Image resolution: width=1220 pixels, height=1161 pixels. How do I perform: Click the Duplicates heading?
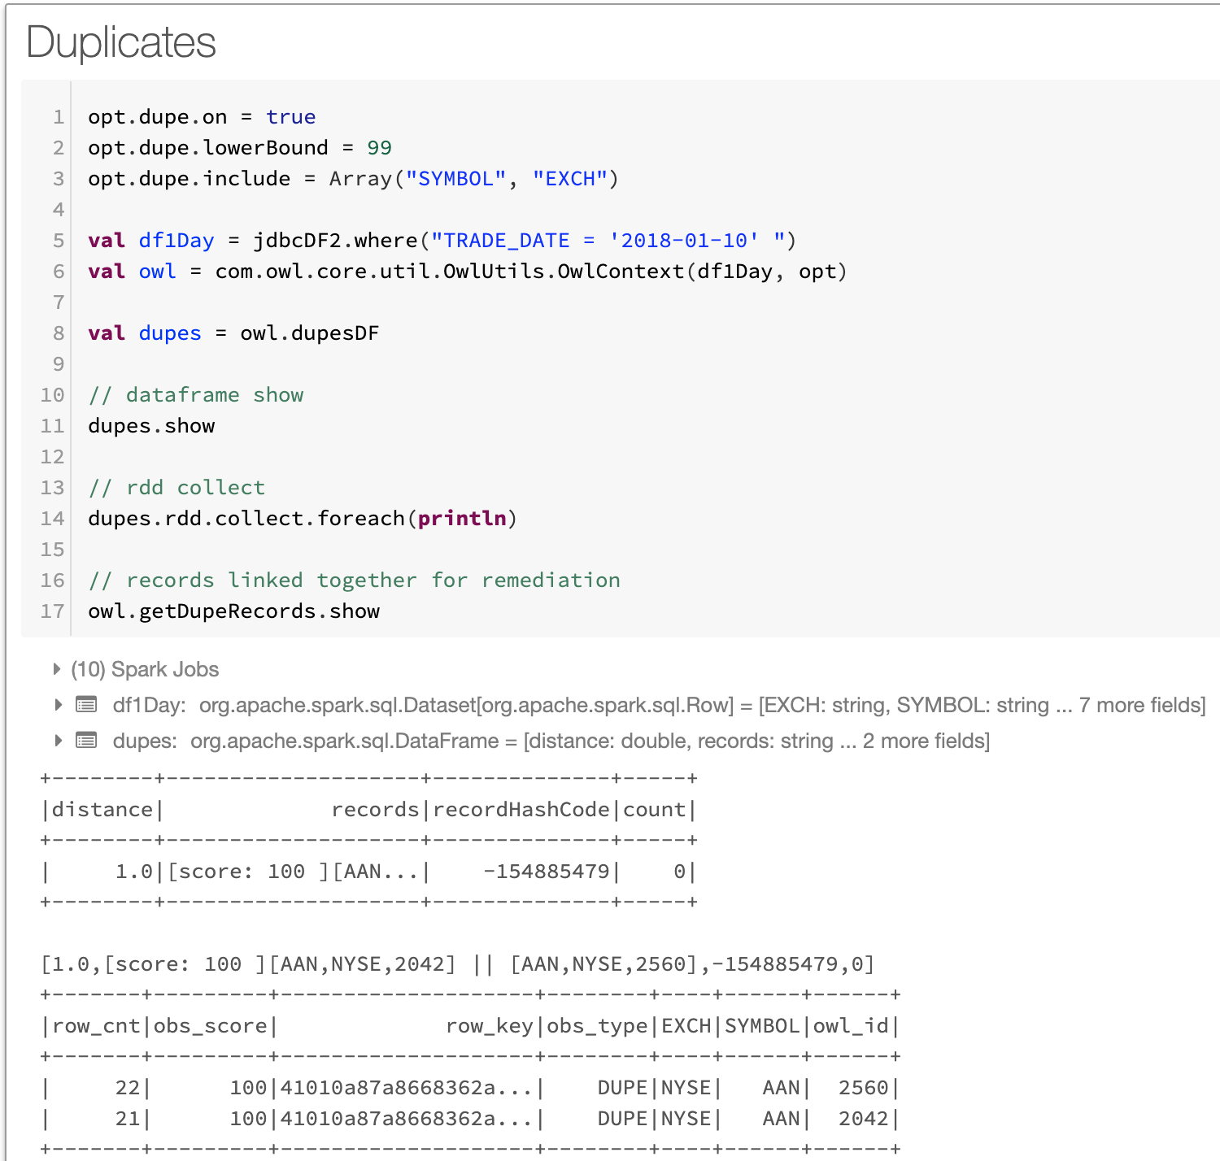tap(121, 42)
